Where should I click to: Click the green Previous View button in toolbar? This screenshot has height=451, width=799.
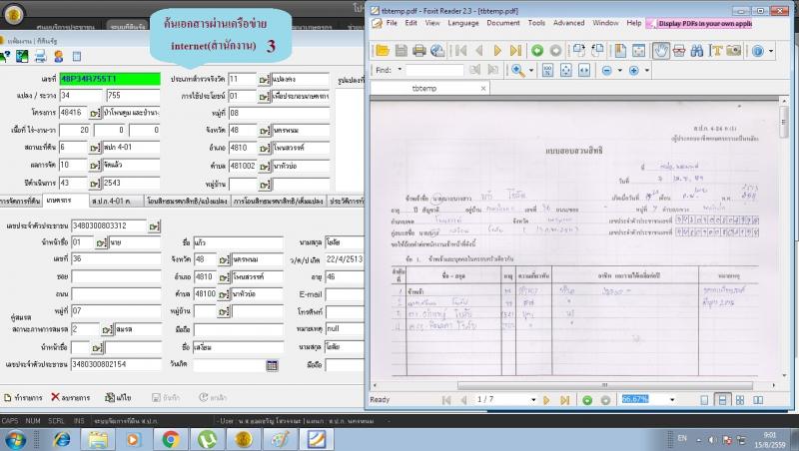pos(537,51)
